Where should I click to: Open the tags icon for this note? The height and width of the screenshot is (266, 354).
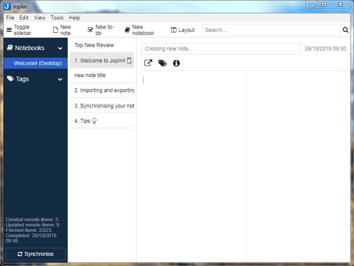(162, 63)
